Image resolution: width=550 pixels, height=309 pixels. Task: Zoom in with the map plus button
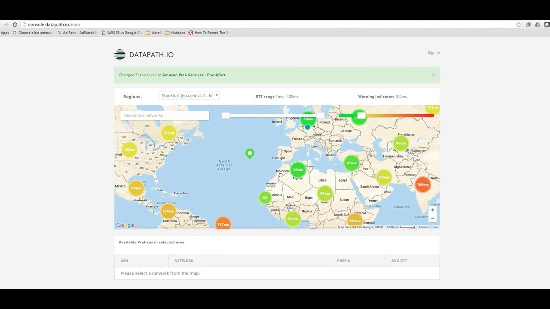pos(433,210)
